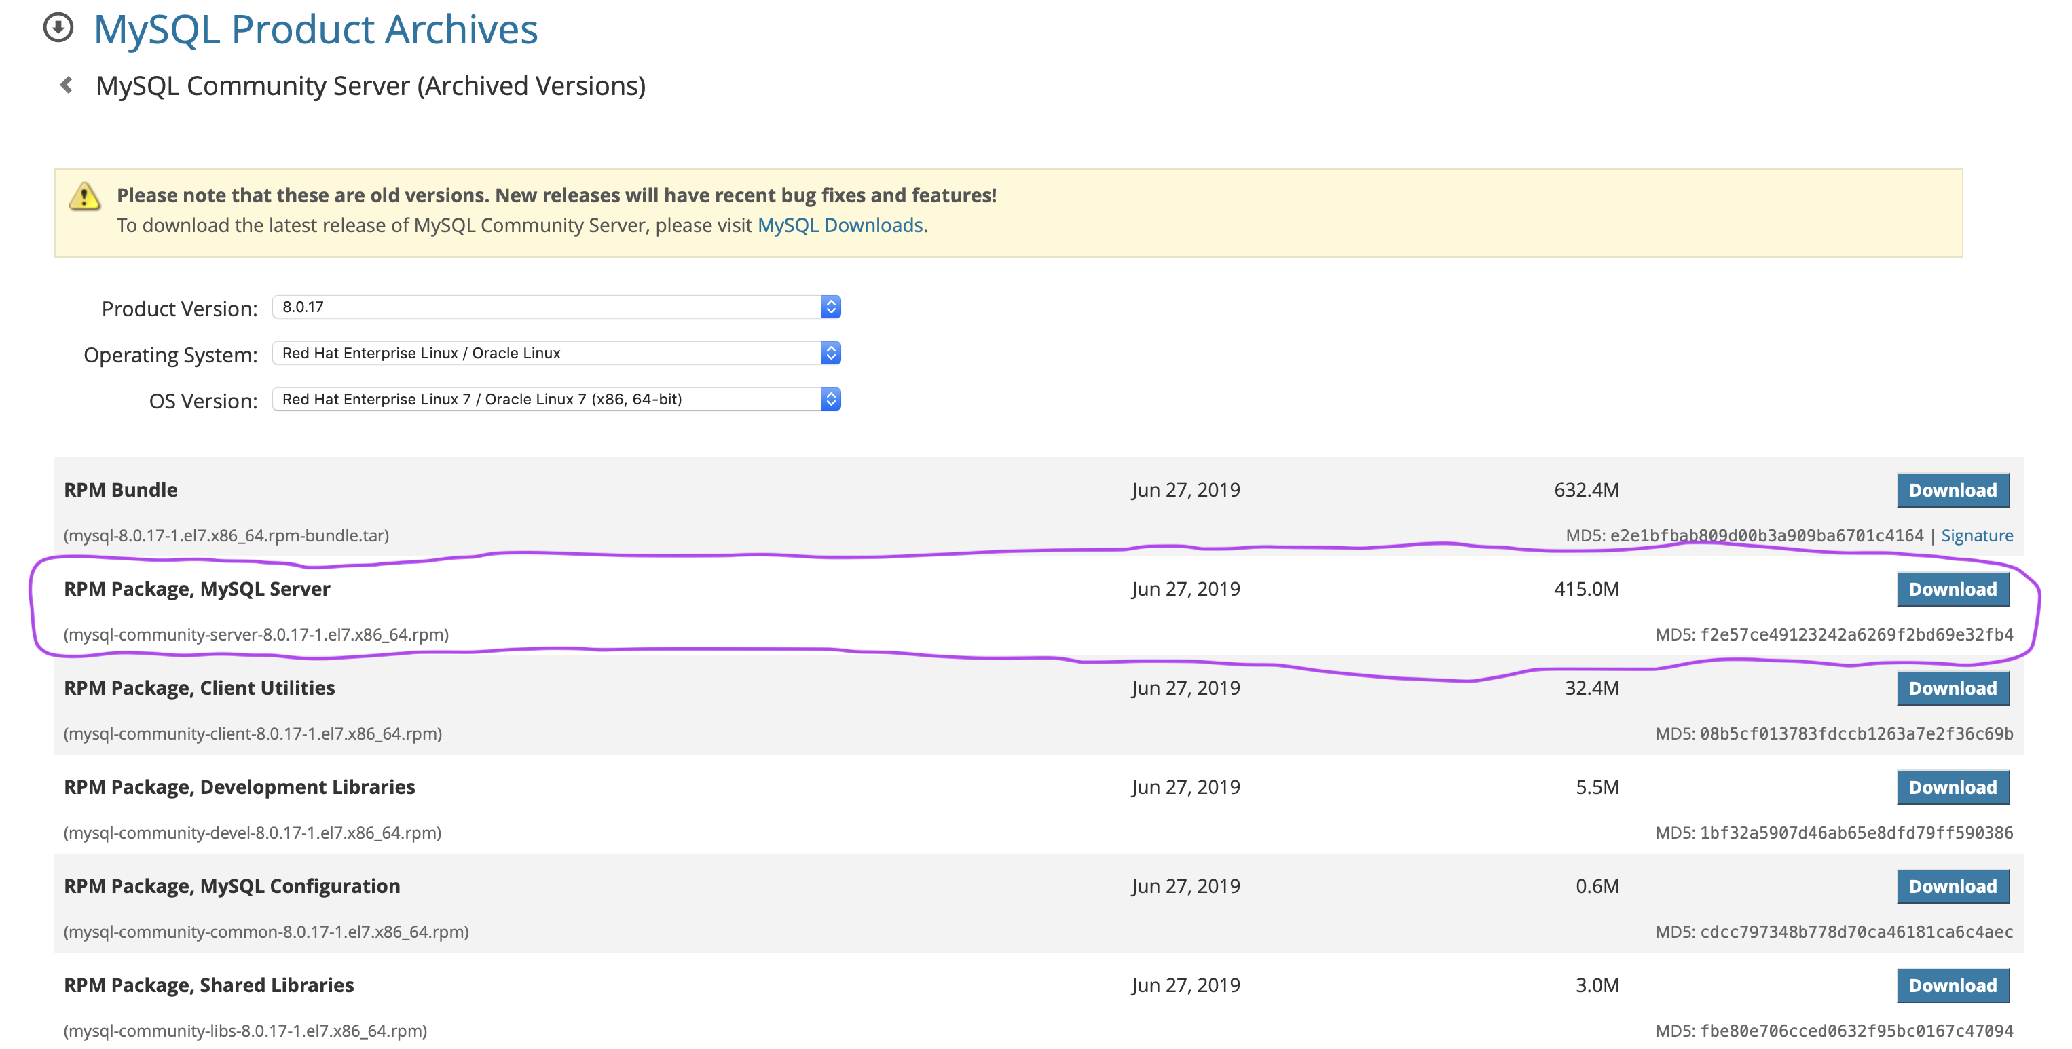
Task: Click the MySQL Community Server archived versions heading
Action: [x=370, y=85]
